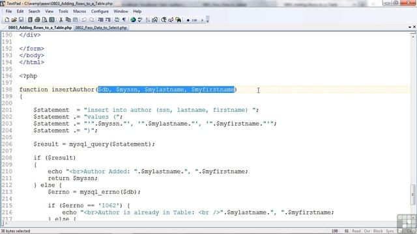Click the binoculars Find in Files icon

[x=178, y=20]
